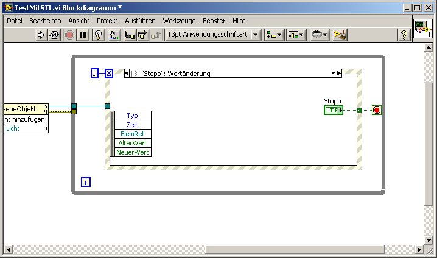Open the Projekt menu
Image resolution: width=437 pixels, height=258 pixels.
tap(107, 21)
